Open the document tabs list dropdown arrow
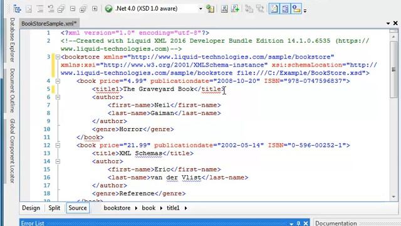The image size is (401, 226). [388, 23]
